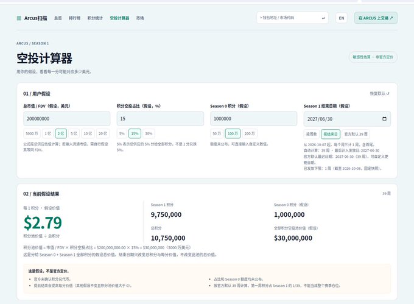This screenshot has width=414, height=304.
Task: Choose the 5亿 FDV preset
Action: pos(74,133)
